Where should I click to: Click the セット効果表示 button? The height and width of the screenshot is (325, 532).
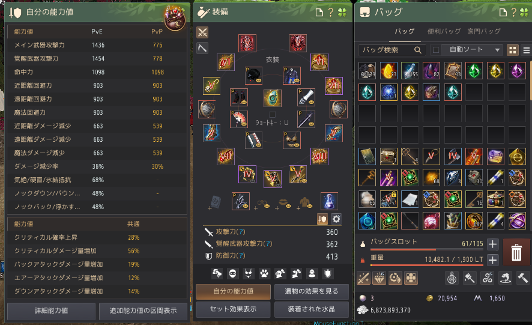(x=233, y=309)
